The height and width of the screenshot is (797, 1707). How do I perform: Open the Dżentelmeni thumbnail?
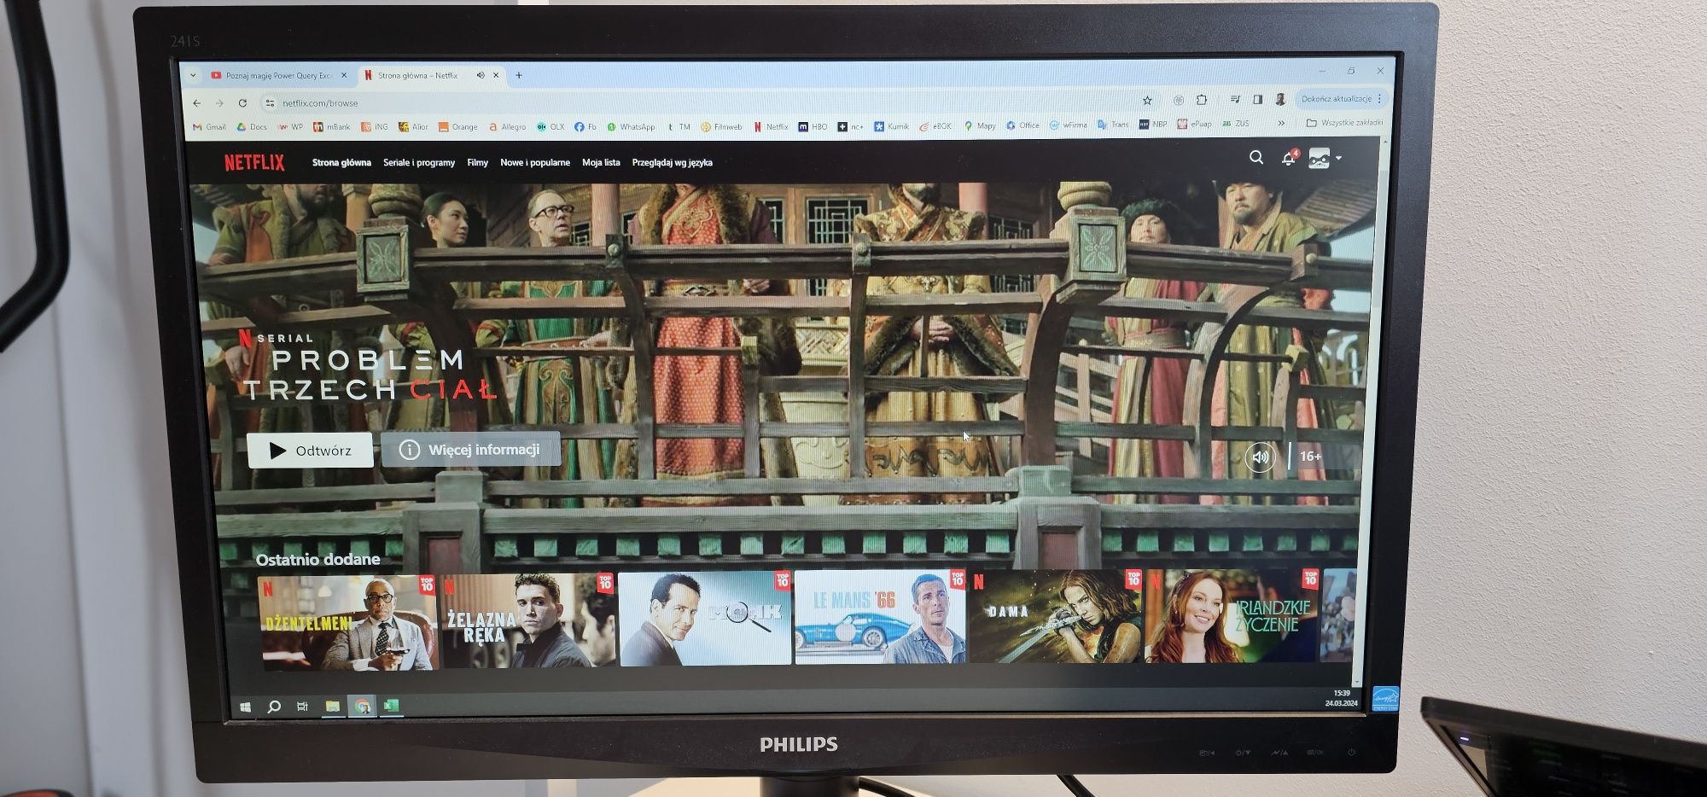(347, 621)
